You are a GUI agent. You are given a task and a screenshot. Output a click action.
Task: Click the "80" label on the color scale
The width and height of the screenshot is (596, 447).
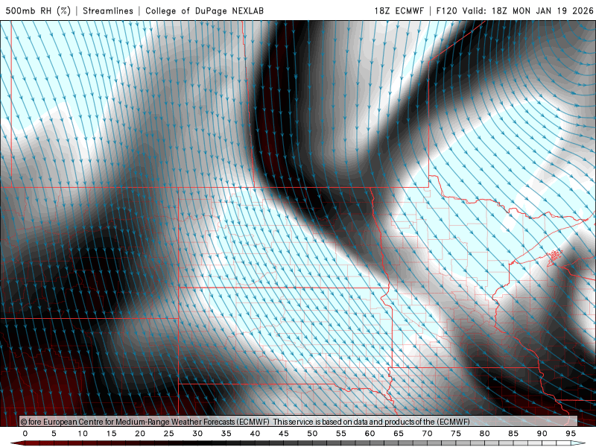[485, 434]
